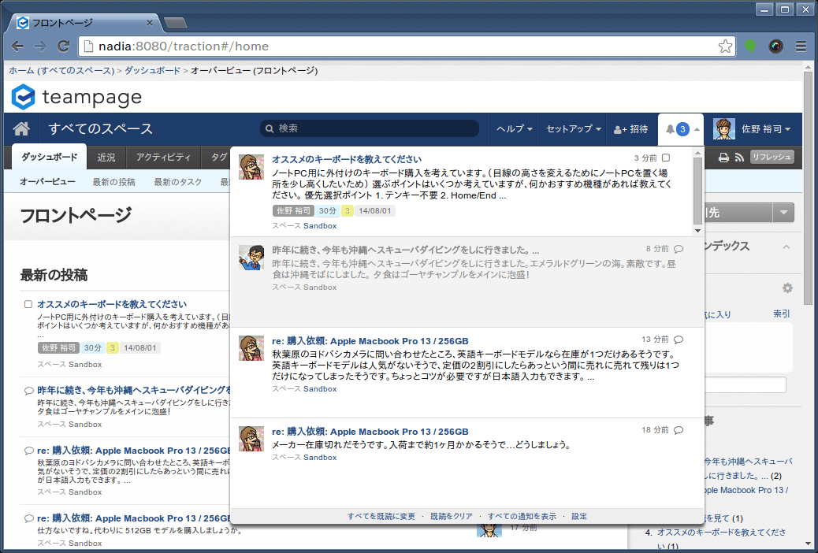Close the フロントページ browser tab
Viewport: 818px width, 553px height.
[x=150, y=23]
